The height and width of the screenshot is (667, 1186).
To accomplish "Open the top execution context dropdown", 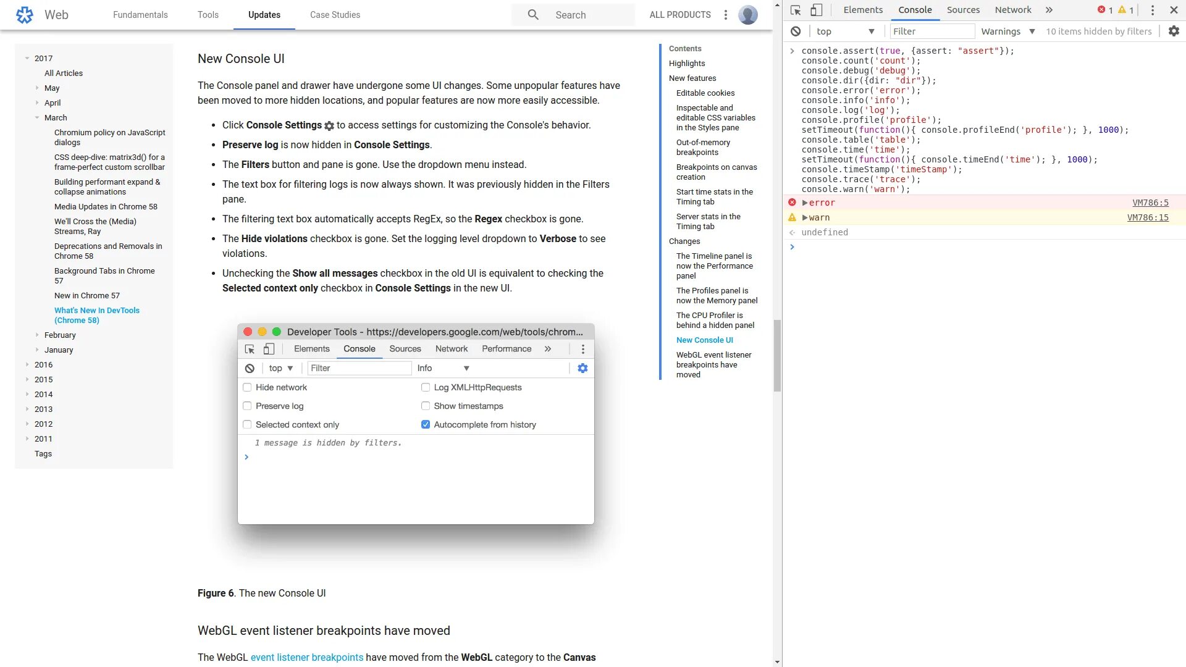I will click(x=845, y=31).
